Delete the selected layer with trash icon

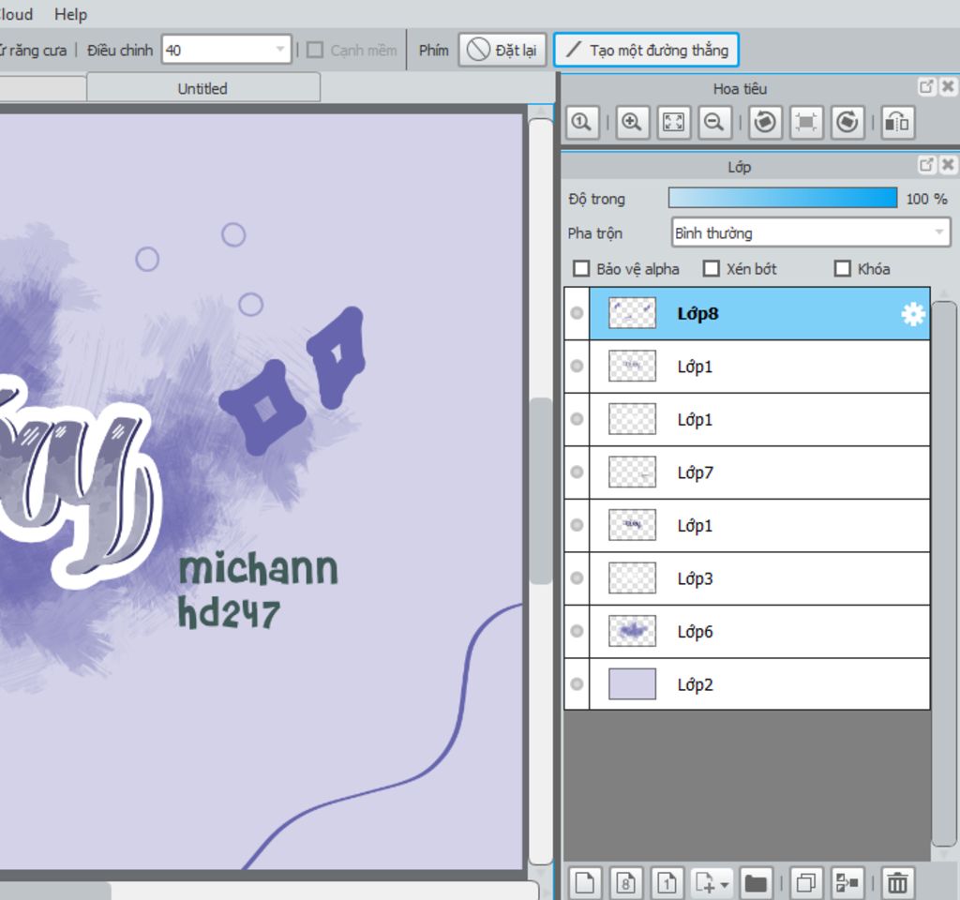897,883
